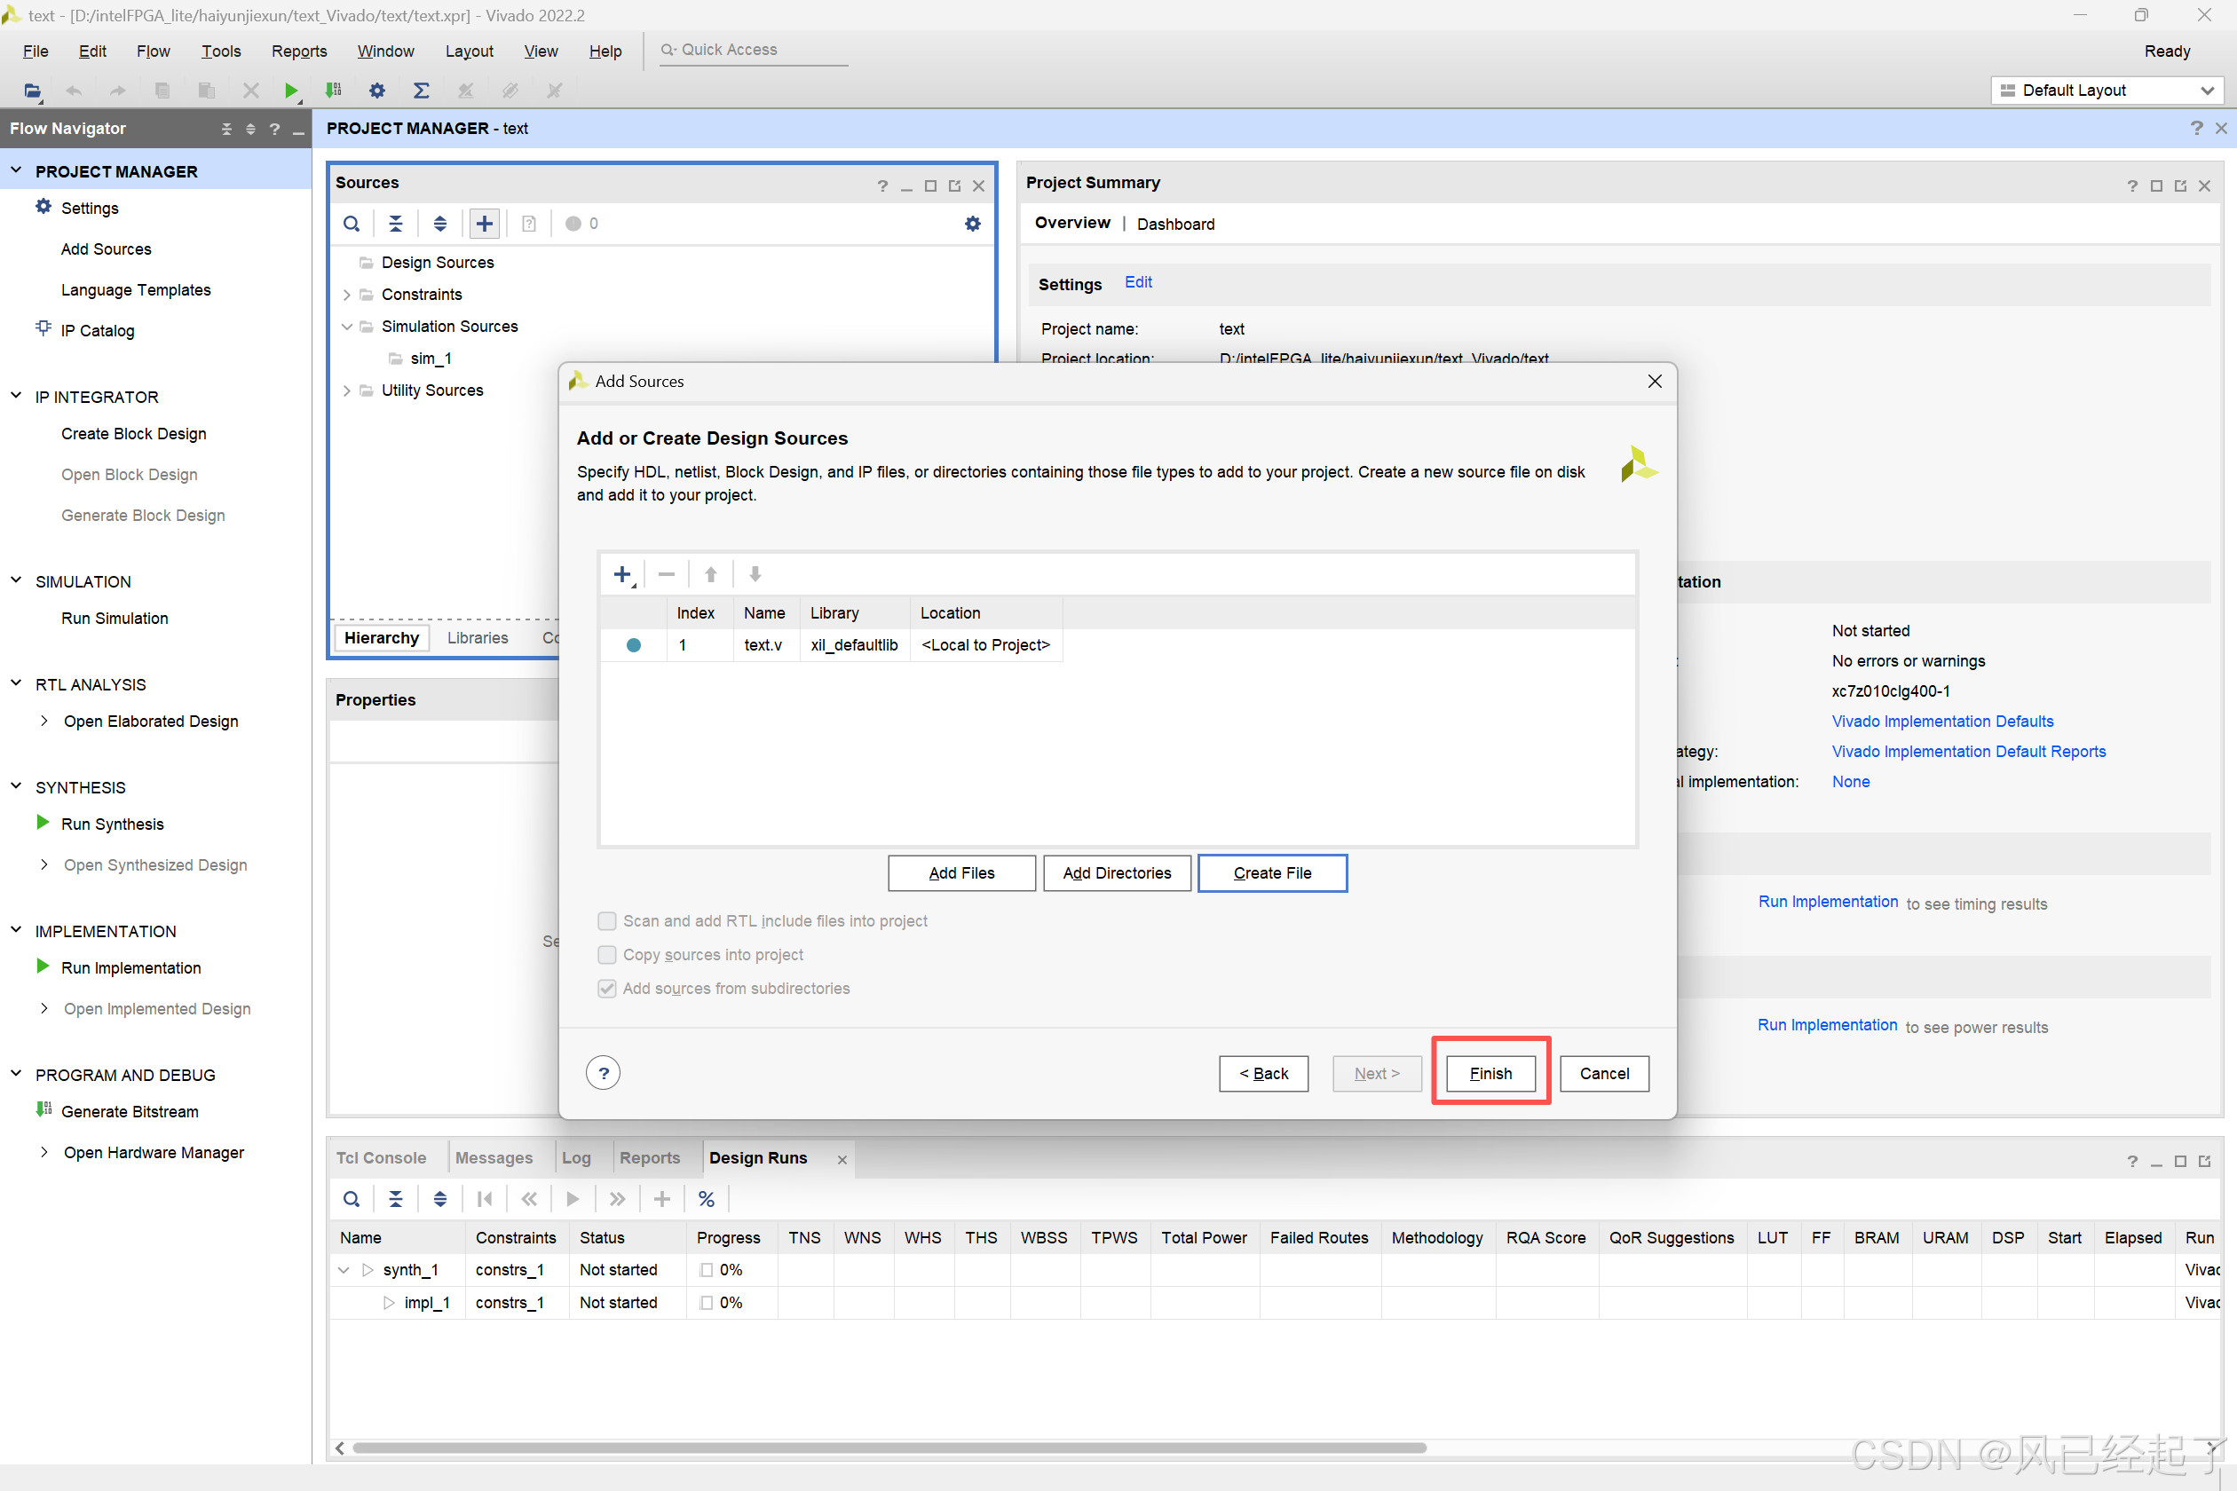Click plus add icon in Add Sources dialog
The height and width of the screenshot is (1491, 2237).
(622, 574)
